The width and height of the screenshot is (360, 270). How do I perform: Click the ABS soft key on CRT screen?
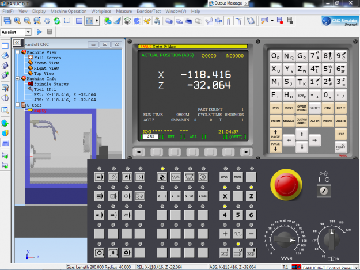coord(150,137)
